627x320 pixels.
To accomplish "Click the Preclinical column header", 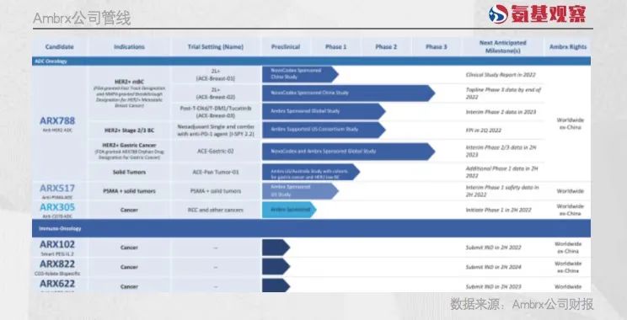I will coord(286,47).
